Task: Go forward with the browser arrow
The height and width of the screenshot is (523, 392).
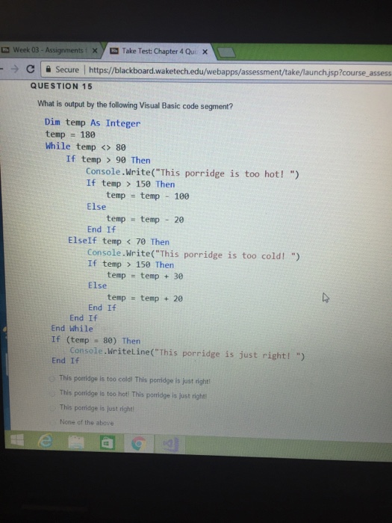Action: 14,69
